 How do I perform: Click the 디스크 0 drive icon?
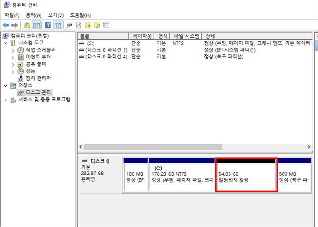point(84,161)
